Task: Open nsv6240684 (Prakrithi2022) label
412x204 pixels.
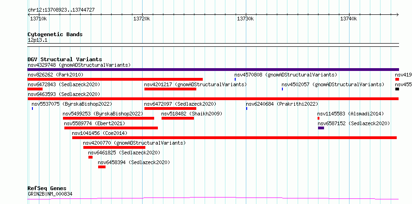Action: [x=282, y=104]
